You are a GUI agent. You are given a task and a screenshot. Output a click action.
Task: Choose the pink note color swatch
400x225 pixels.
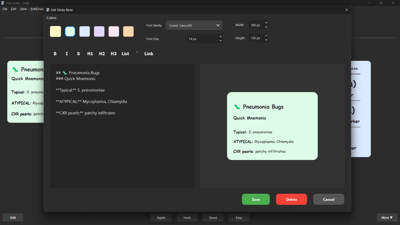click(114, 31)
